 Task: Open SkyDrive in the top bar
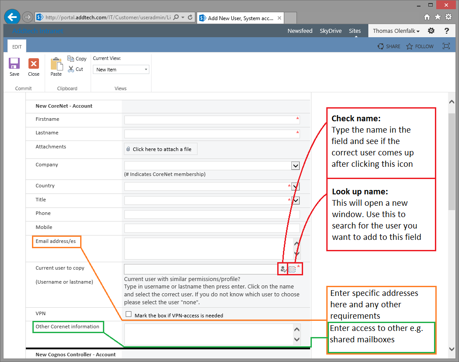click(331, 31)
